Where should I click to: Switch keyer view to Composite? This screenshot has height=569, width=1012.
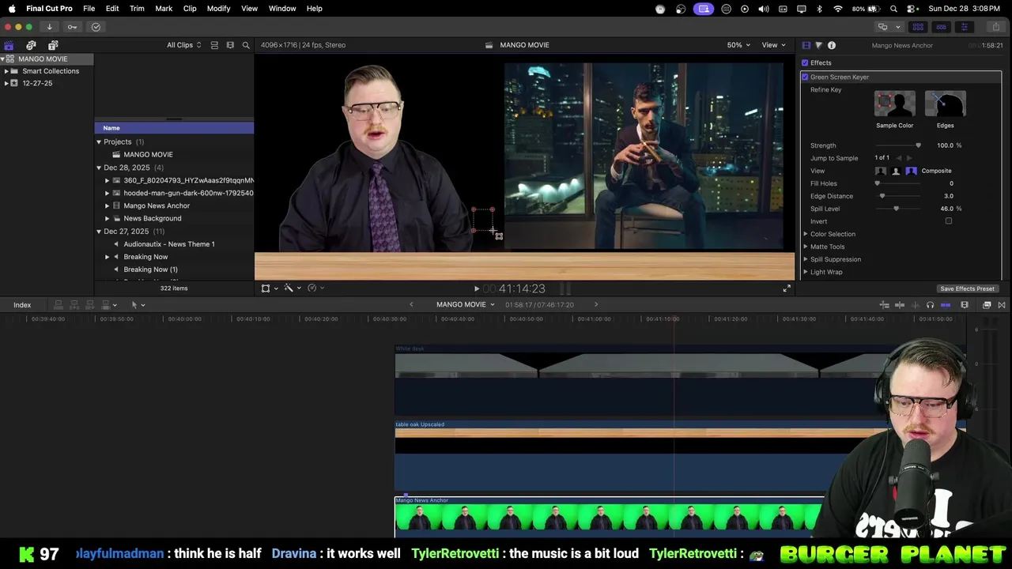pyautogui.click(x=911, y=171)
